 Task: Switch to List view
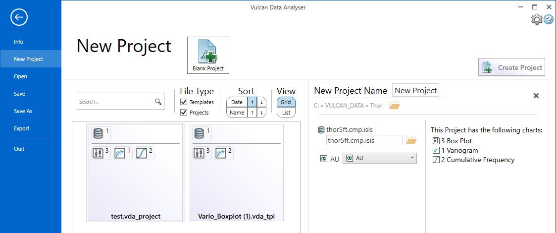click(x=286, y=113)
